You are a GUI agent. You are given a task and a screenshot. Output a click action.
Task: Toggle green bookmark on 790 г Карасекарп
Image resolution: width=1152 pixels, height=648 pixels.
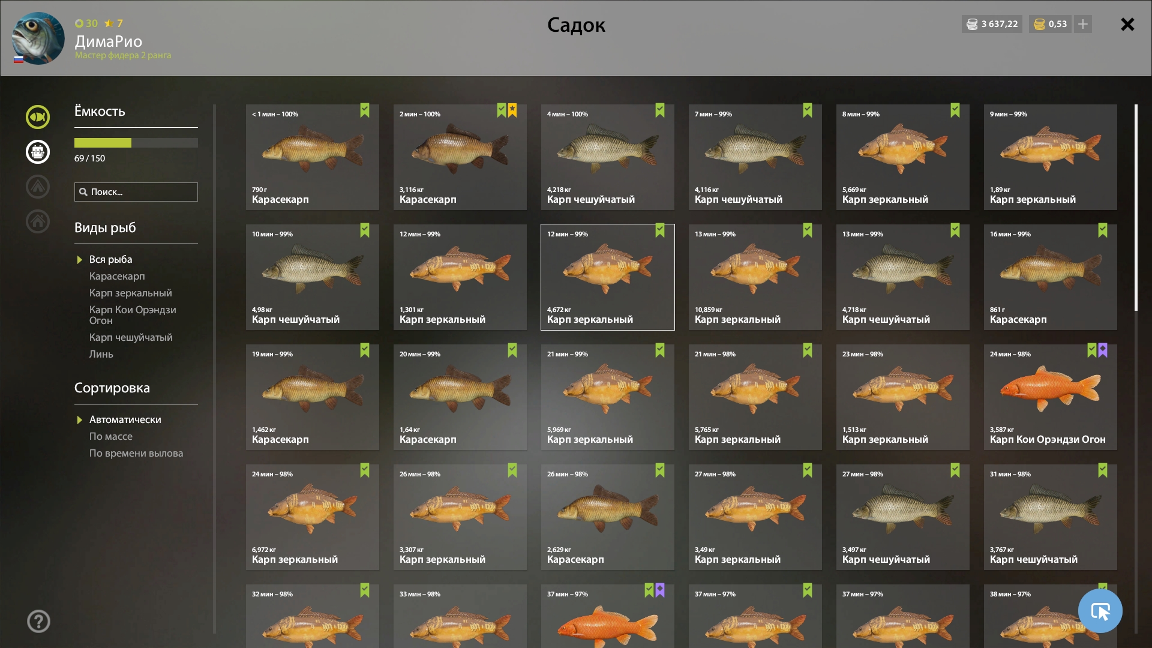point(365,110)
